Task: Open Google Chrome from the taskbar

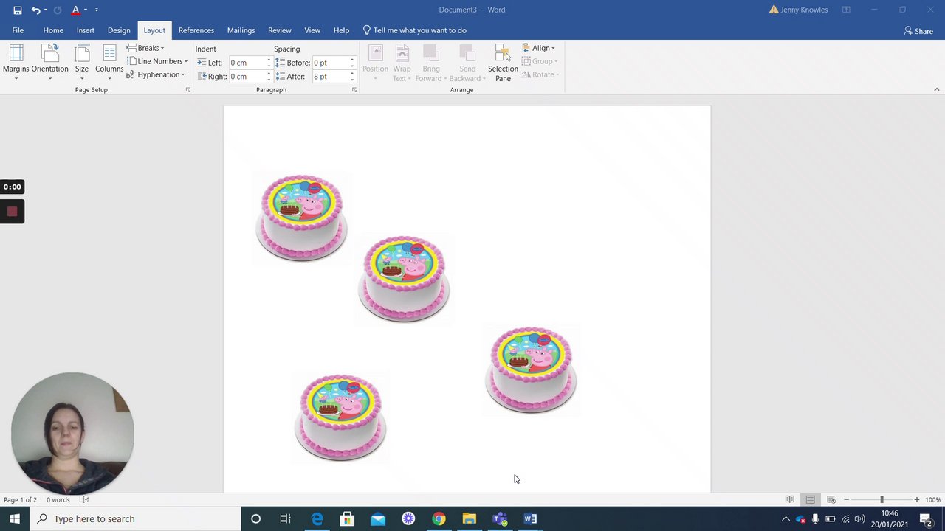Action: click(439, 518)
